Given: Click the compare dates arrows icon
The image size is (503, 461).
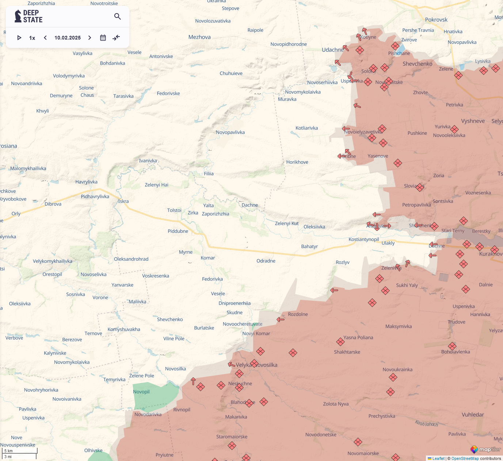Looking at the screenshot, I should [x=116, y=38].
